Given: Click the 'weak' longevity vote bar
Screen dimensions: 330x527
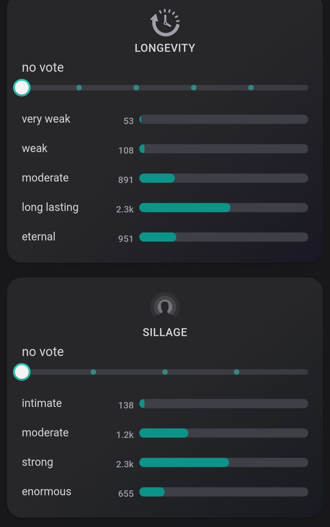Looking at the screenshot, I should [x=223, y=149].
